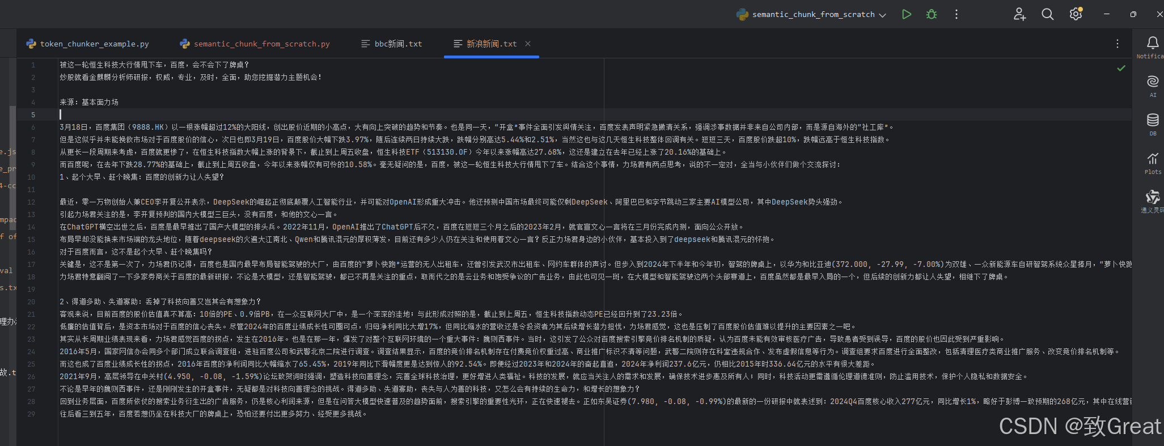Click the green inspection checkmark in editor
This screenshot has width=1164, height=446.
click(1121, 68)
